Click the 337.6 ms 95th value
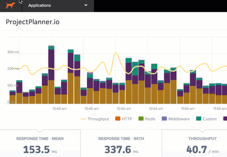This screenshot has width=227, height=157. pos(121,150)
